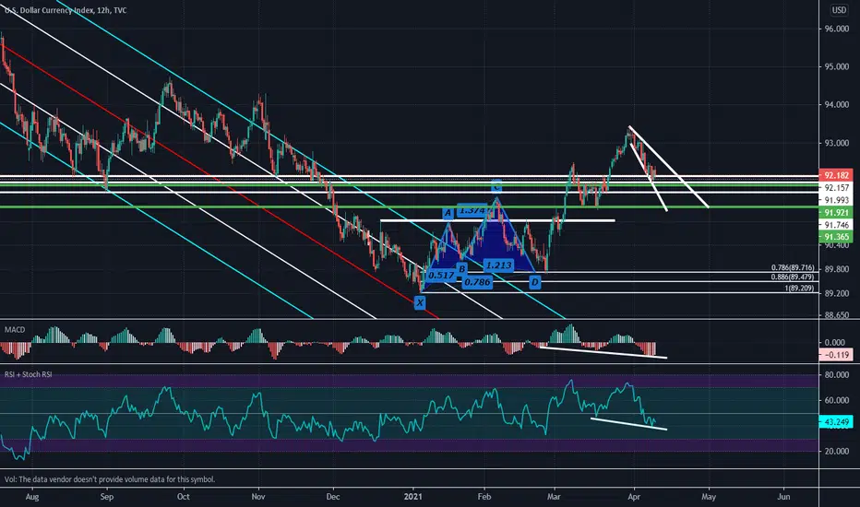This screenshot has width=860, height=507.
Task: Click the MACD indicator label
Action: pos(15,329)
